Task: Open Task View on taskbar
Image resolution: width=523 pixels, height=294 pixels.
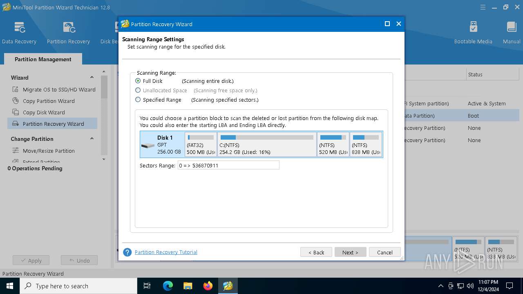Action: (147, 286)
